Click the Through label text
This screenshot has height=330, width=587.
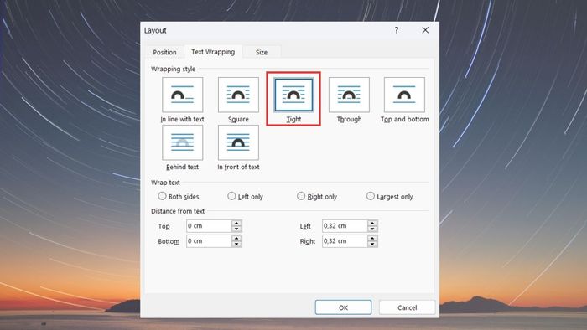(349, 119)
